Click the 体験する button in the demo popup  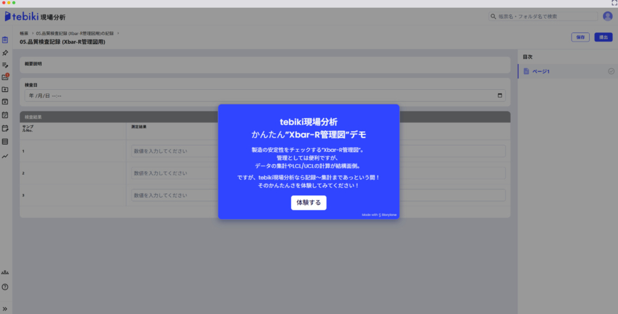308,203
